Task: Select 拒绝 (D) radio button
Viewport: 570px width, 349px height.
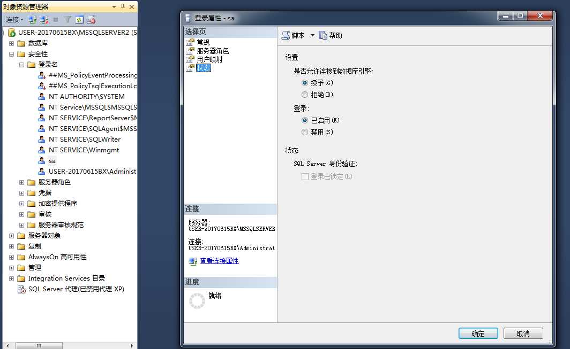Action: (x=305, y=95)
